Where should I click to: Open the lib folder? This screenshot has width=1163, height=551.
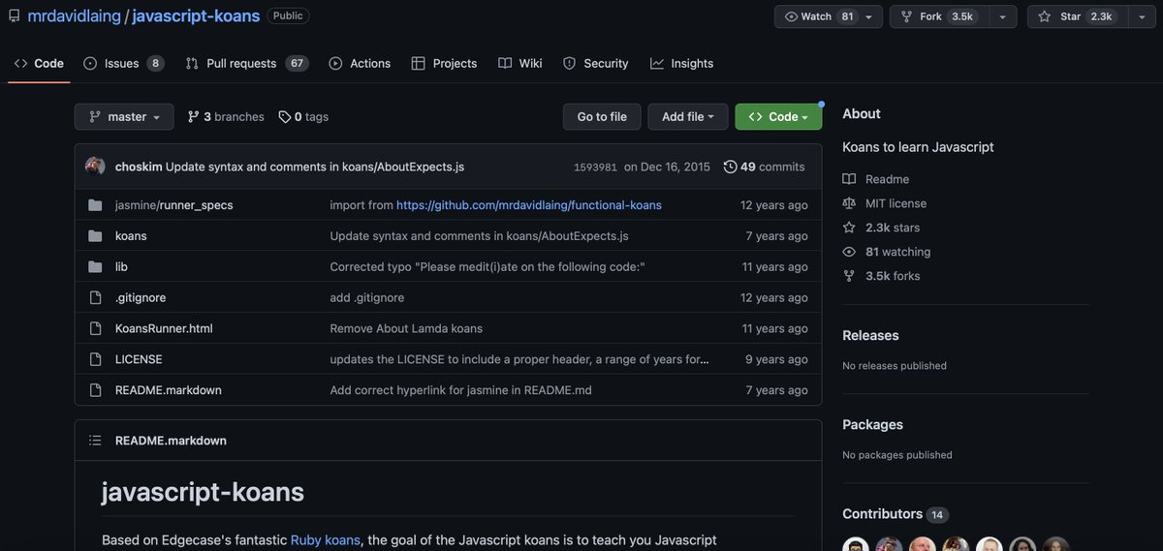(x=121, y=267)
